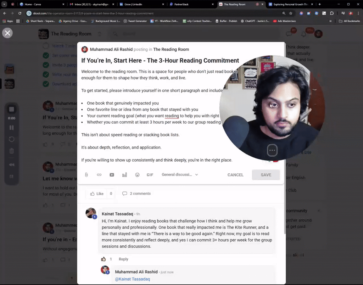Switch to Exploring Personal Growth tab

[291, 4]
